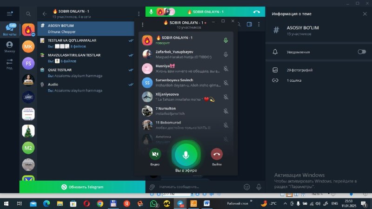Open '1 ссылка' shared links

point(319,80)
